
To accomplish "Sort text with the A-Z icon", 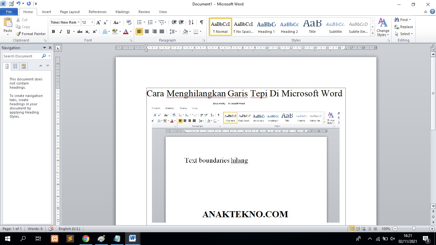I will coord(191,22).
